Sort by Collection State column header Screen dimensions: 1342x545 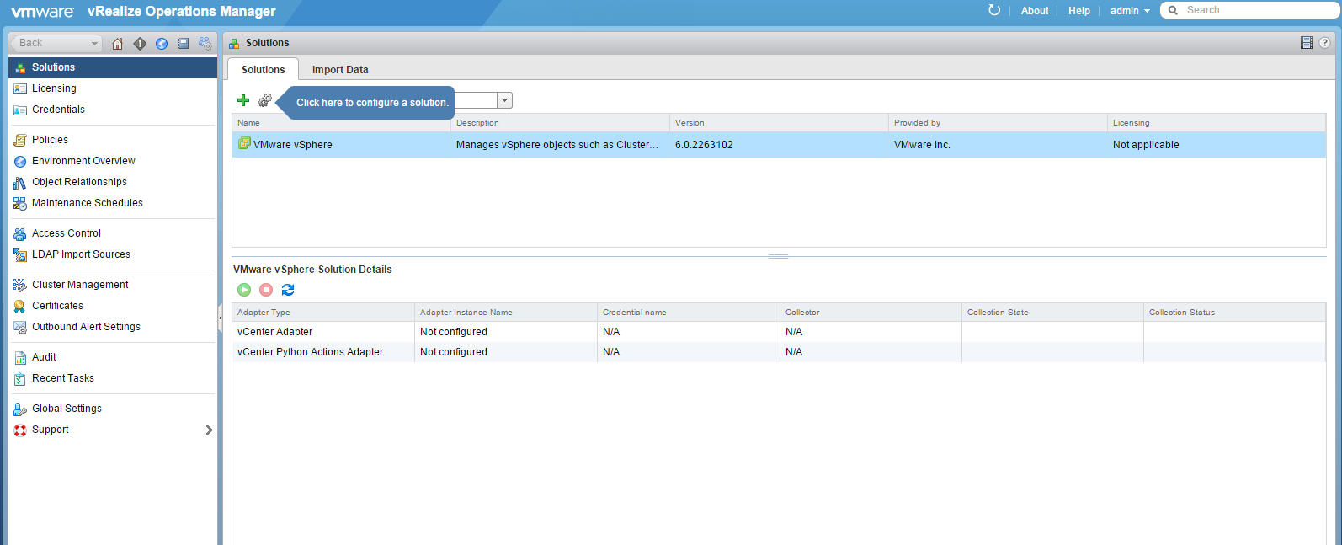pos(1052,313)
